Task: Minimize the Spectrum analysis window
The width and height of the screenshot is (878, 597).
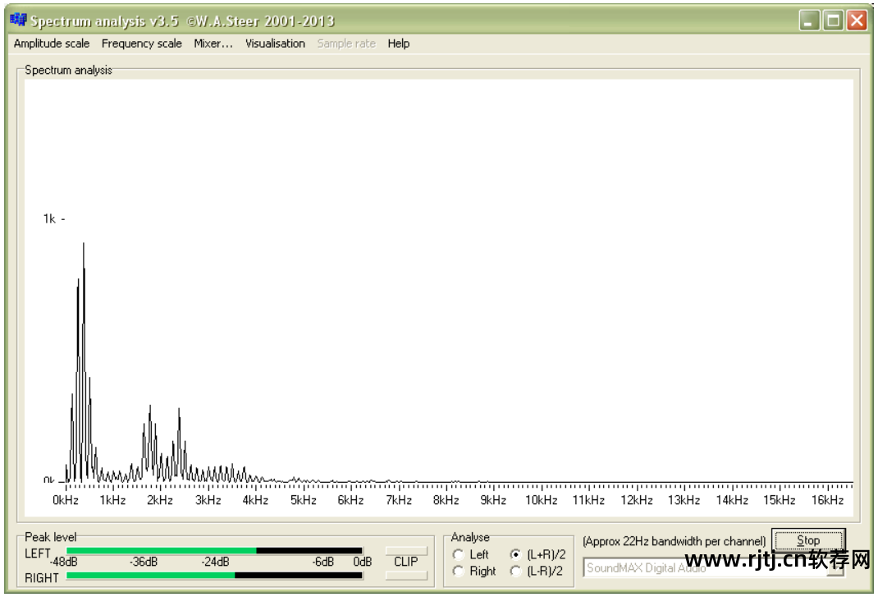Action: (x=809, y=21)
